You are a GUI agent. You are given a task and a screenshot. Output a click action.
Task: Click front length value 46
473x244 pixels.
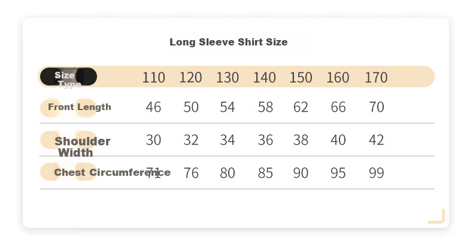tap(153, 107)
